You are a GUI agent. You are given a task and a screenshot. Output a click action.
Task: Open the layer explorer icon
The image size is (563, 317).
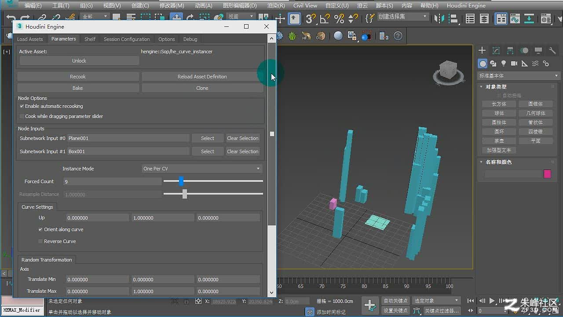(x=484, y=18)
